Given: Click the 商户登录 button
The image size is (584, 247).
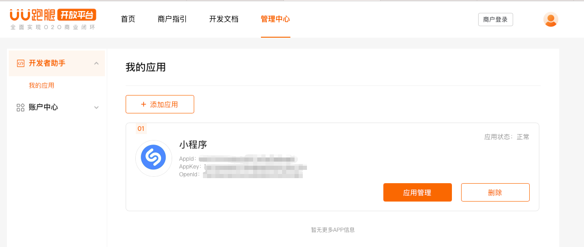Looking at the screenshot, I should tap(495, 19).
